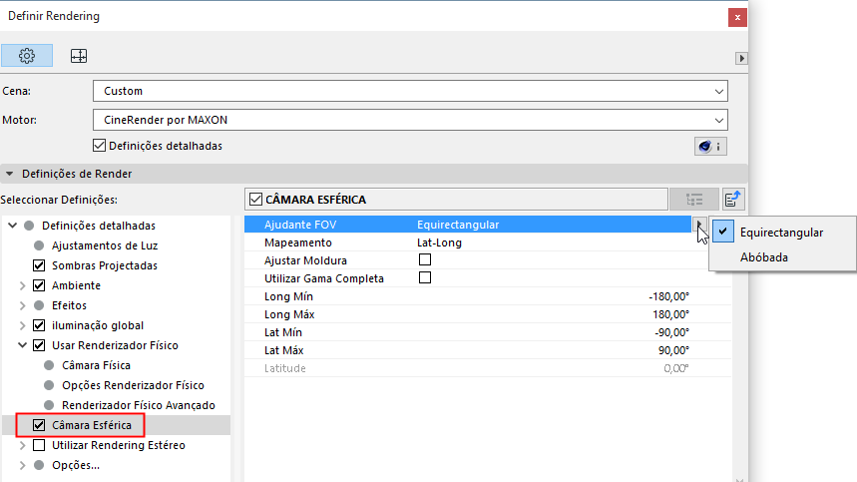Viewport: 857px width, 482px height.
Task: Click Lat Máx value 90,00°
Action: point(673,351)
